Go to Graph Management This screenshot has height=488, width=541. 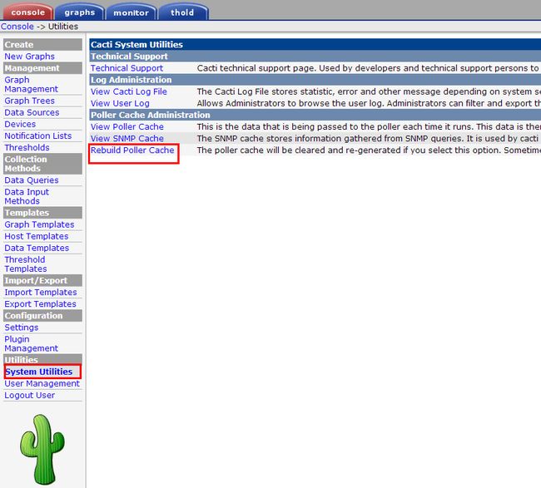(31, 85)
